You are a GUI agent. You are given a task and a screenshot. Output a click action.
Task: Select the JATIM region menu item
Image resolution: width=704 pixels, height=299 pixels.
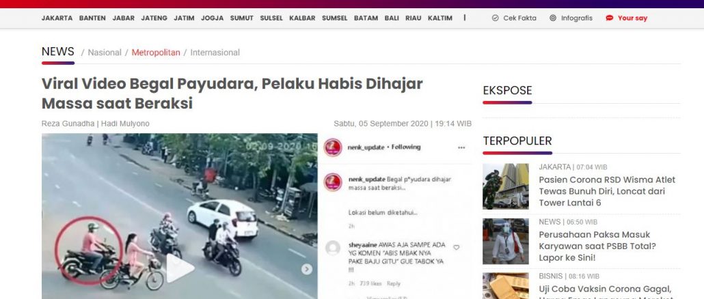pyautogui.click(x=184, y=18)
